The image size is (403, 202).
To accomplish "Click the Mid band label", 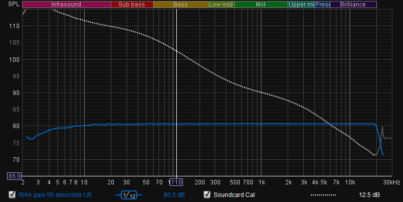I will click(x=261, y=5).
